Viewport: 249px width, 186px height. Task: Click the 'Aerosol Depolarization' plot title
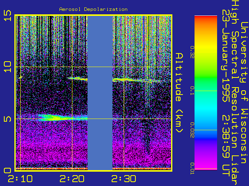tap(93, 9)
